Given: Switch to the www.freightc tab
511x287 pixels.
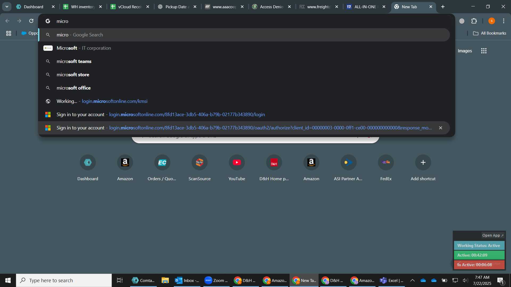Looking at the screenshot, I should [x=319, y=7].
